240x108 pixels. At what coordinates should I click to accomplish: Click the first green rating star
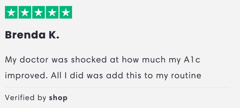[11, 12]
